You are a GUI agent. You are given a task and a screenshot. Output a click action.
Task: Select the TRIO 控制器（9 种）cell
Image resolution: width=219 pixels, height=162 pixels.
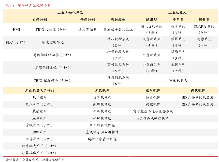point(52,30)
